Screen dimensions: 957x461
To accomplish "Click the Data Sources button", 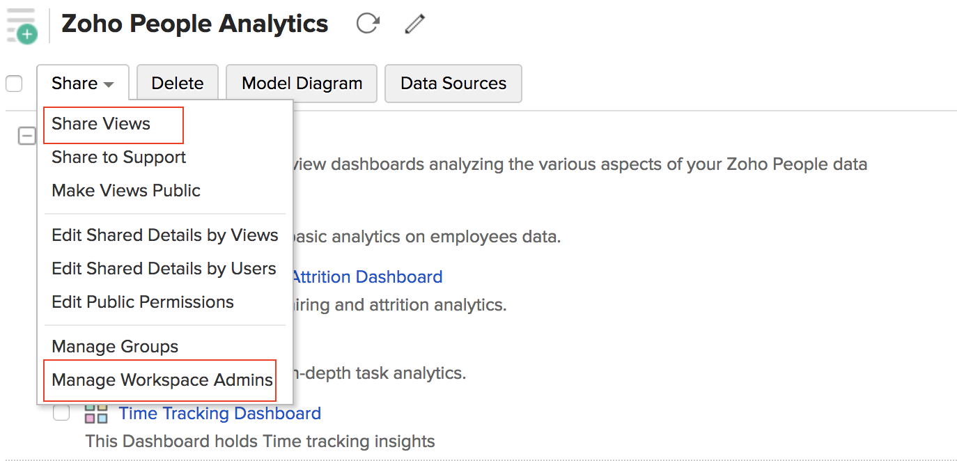I will (x=453, y=84).
